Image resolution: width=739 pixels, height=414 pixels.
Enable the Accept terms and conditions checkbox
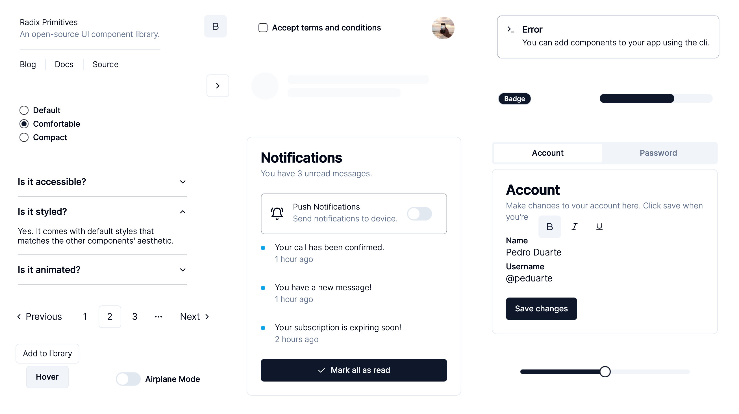point(263,27)
